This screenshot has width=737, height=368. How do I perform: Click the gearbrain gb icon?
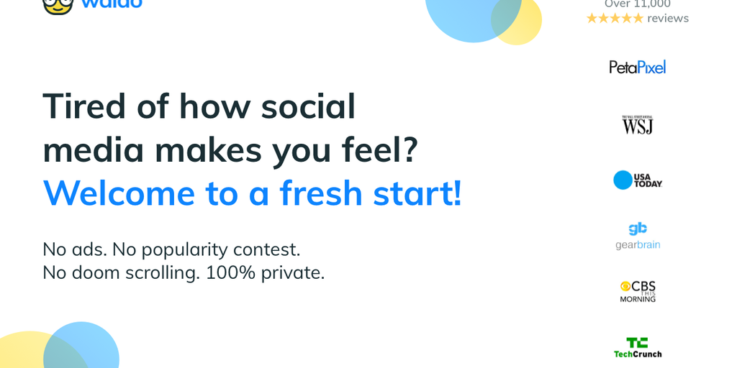click(638, 229)
